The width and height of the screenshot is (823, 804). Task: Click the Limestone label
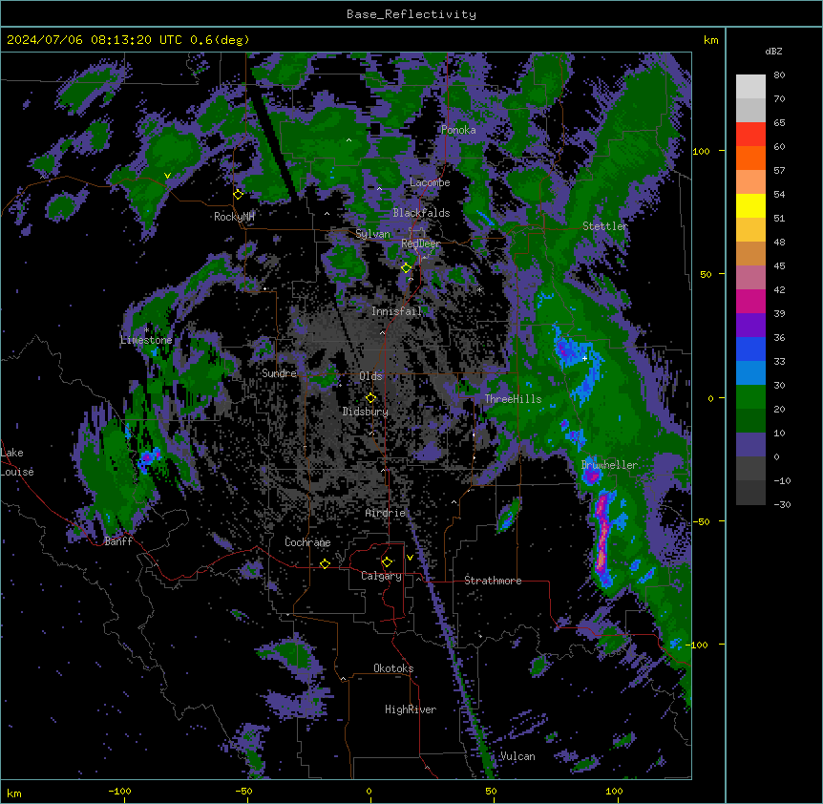[x=146, y=340]
